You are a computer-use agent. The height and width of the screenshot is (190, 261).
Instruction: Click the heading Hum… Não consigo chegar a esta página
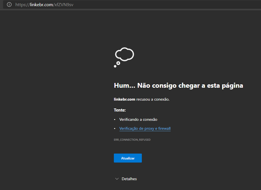pos(178,85)
